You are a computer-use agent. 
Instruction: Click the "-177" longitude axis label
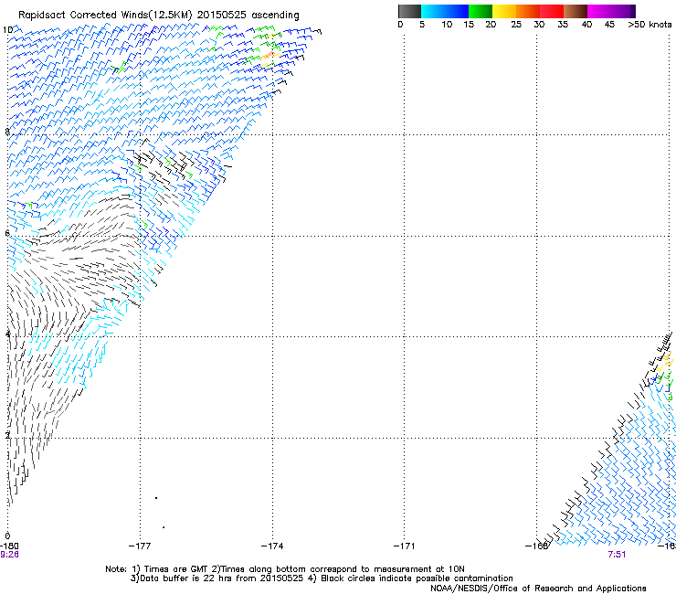(x=140, y=546)
